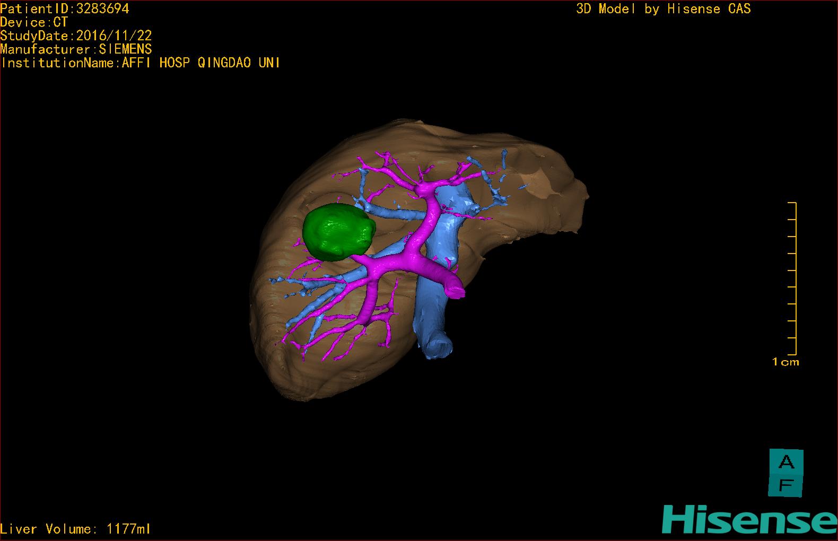
Task: Click the orientation cube's F face
Action: pos(787,485)
